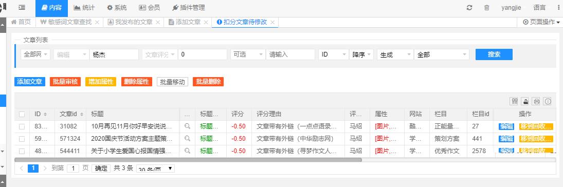Switch to the 内容 top menu
563x187 pixels.
52,8
